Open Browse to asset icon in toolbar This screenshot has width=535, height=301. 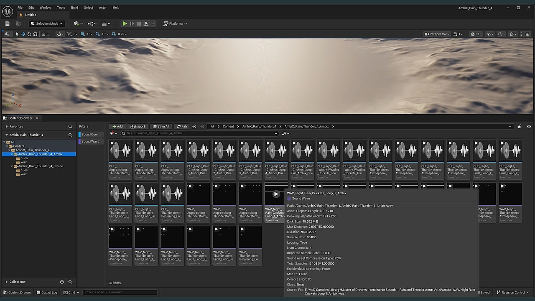tap(18, 23)
